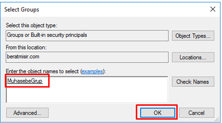Click the 'Select this object type:' label
Image resolution: width=222 pixels, height=123 pixels.
point(31,26)
